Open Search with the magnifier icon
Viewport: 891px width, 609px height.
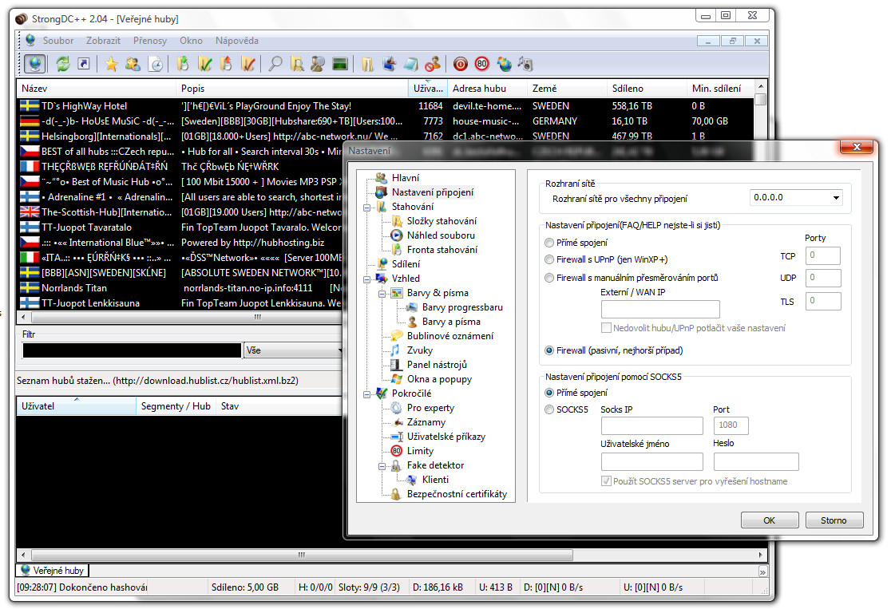275,64
